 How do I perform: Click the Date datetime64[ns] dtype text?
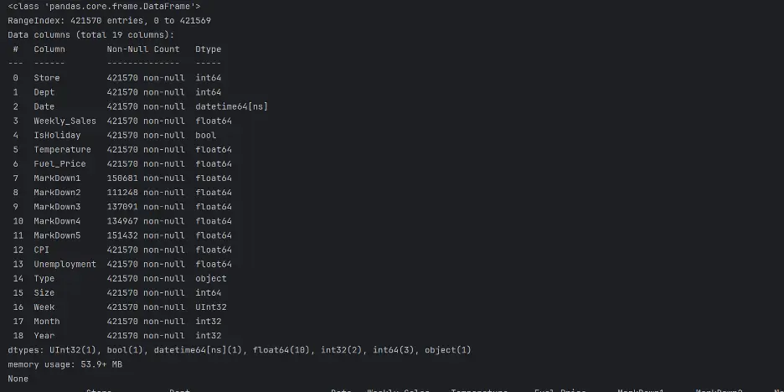coord(231,106)
